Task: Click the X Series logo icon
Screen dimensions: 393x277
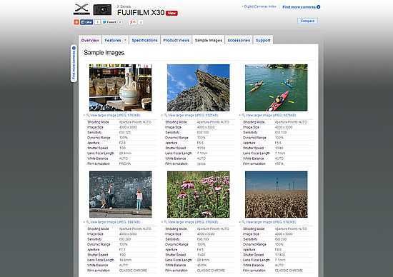Action: [x=81, y=9]
